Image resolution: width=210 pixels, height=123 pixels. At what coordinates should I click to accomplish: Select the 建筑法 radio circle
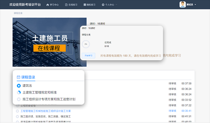tap(19, 86)
